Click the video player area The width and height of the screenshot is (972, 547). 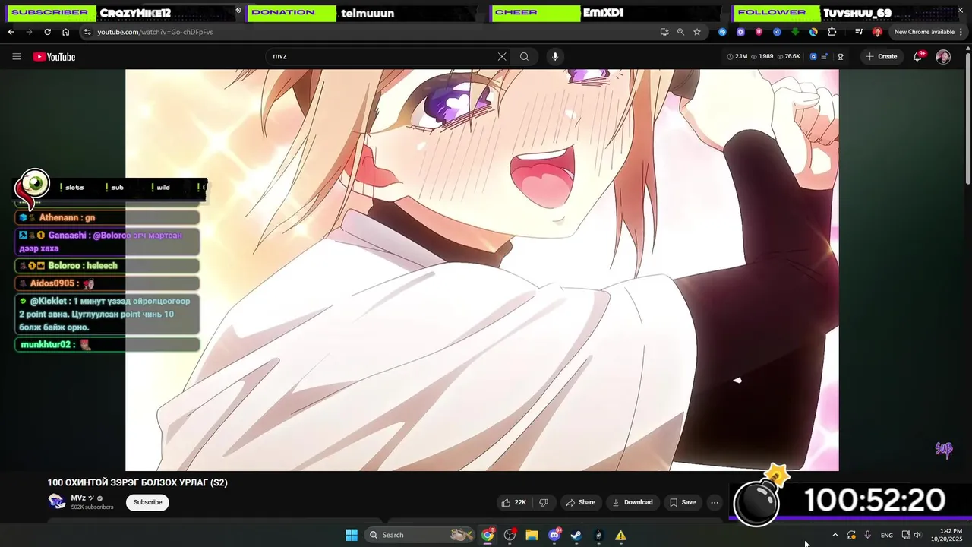click(x=482, y=270)
